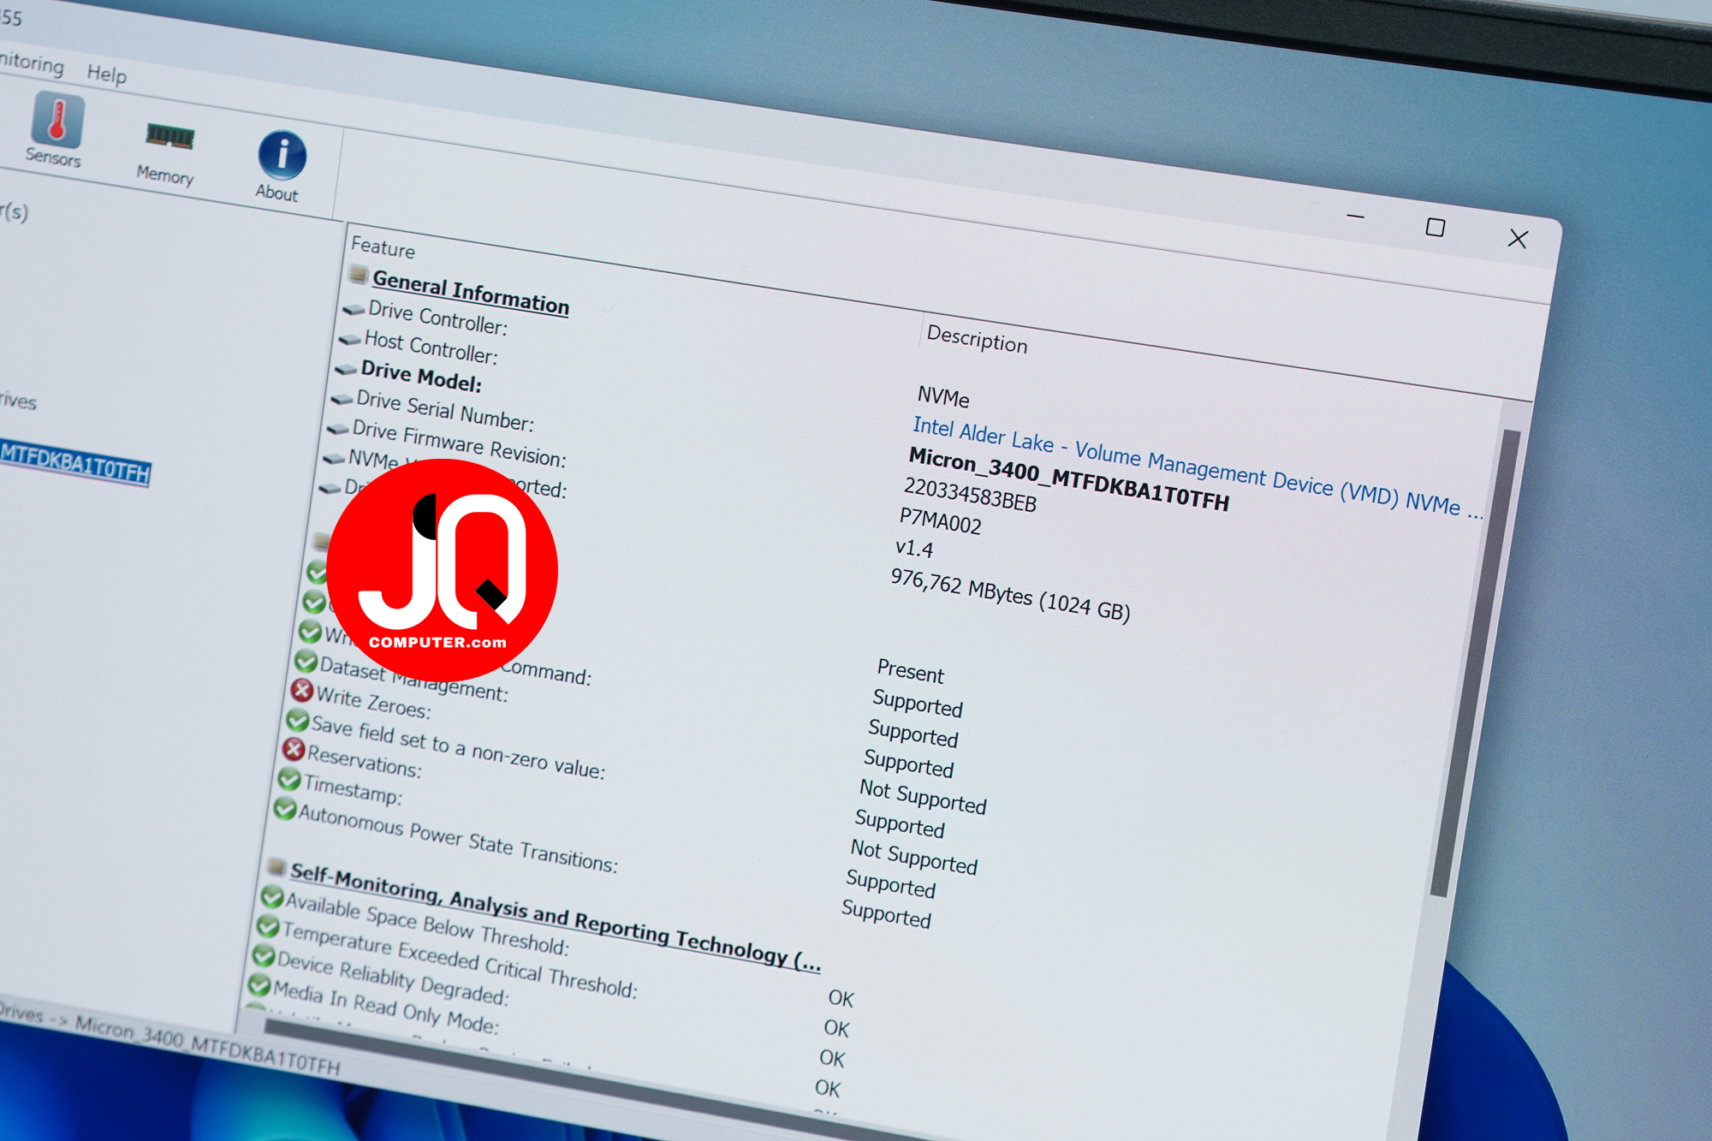Select the Reservations label

click(x=364, y=761)
